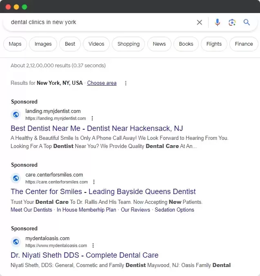Screen dimensions: 260x276
Task: Switch to the Videos filter
Action: pyautogui.click(x=96, y=44)
